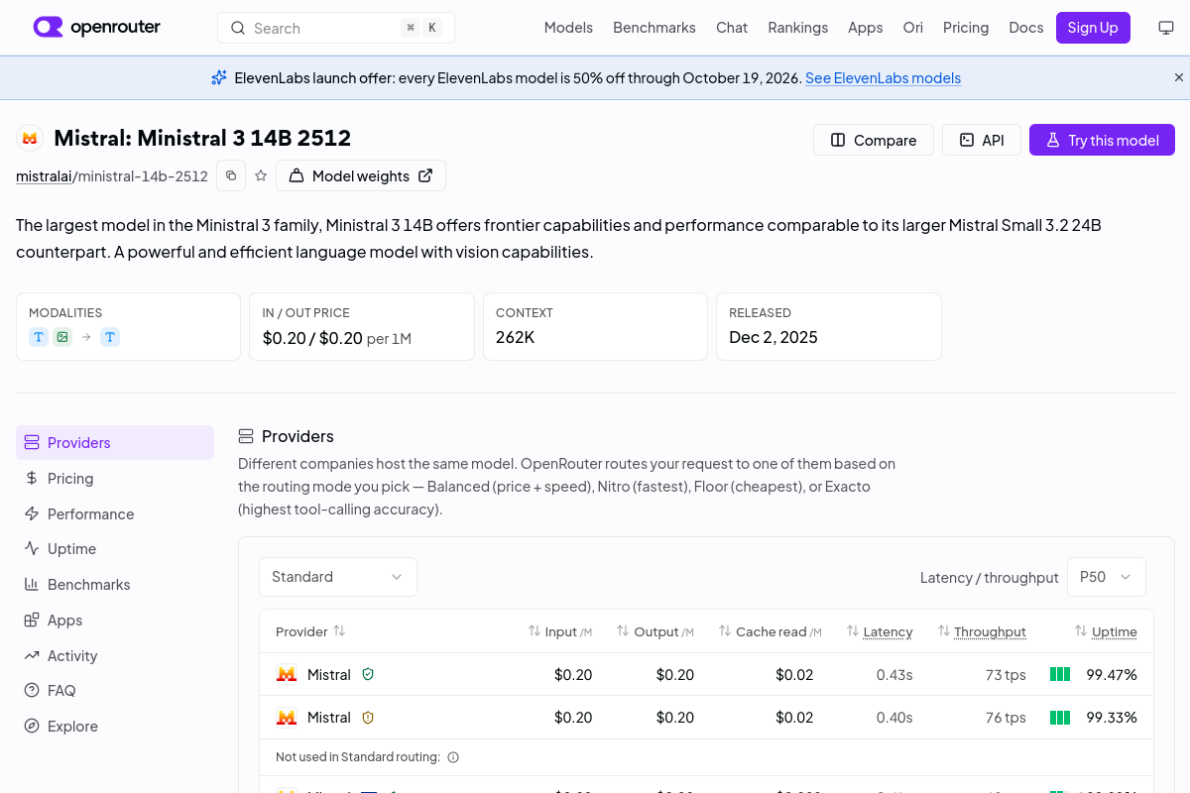Sort the provider table by Latency

pyautogui.click(x=880, y=631)
